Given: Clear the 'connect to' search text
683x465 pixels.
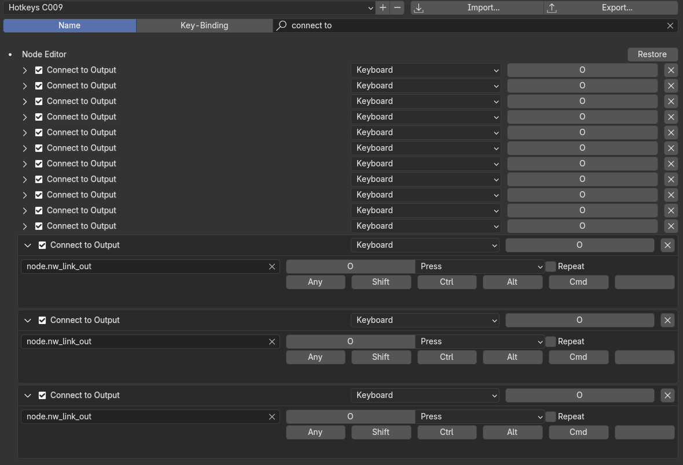Looking at the screenshot, I should tap(670, 25).
